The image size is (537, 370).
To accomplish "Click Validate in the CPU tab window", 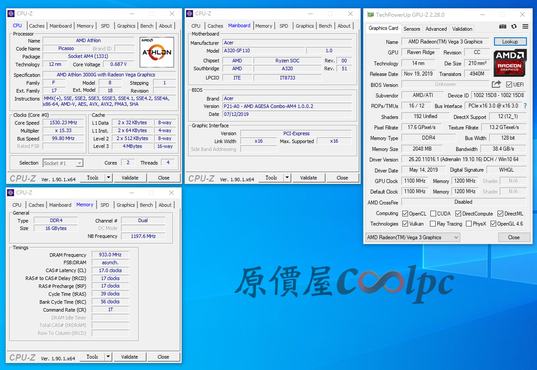I will 130,178.
